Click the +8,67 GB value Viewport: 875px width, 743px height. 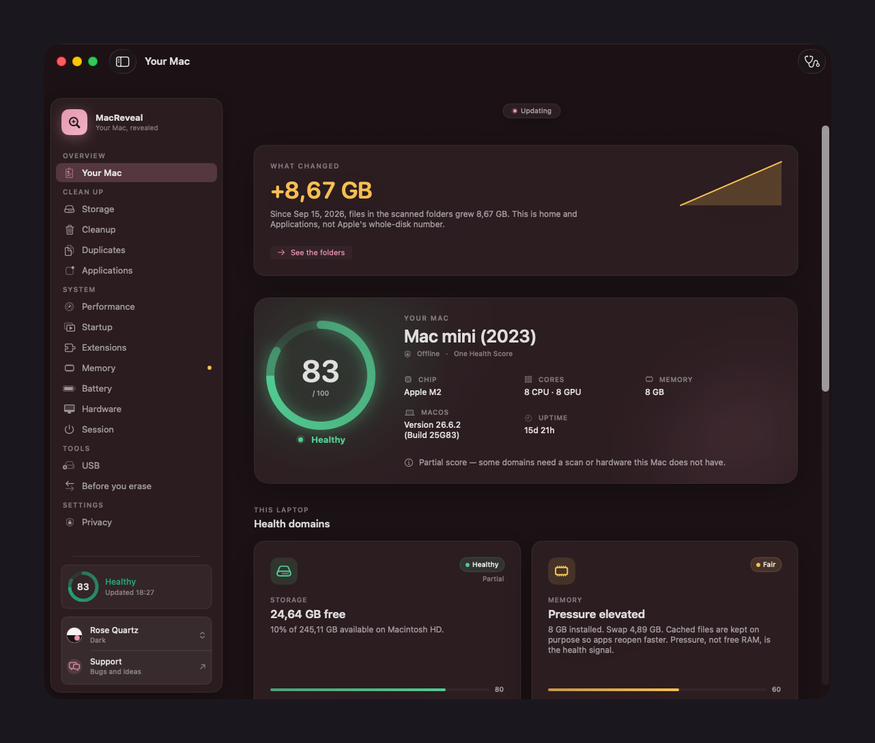pyautogui.click(x=321, y=190)
